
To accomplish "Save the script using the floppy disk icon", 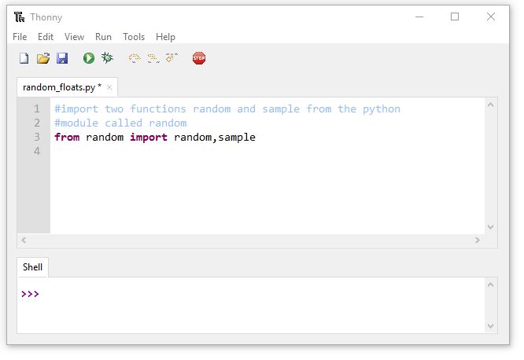I will (62, 58).
